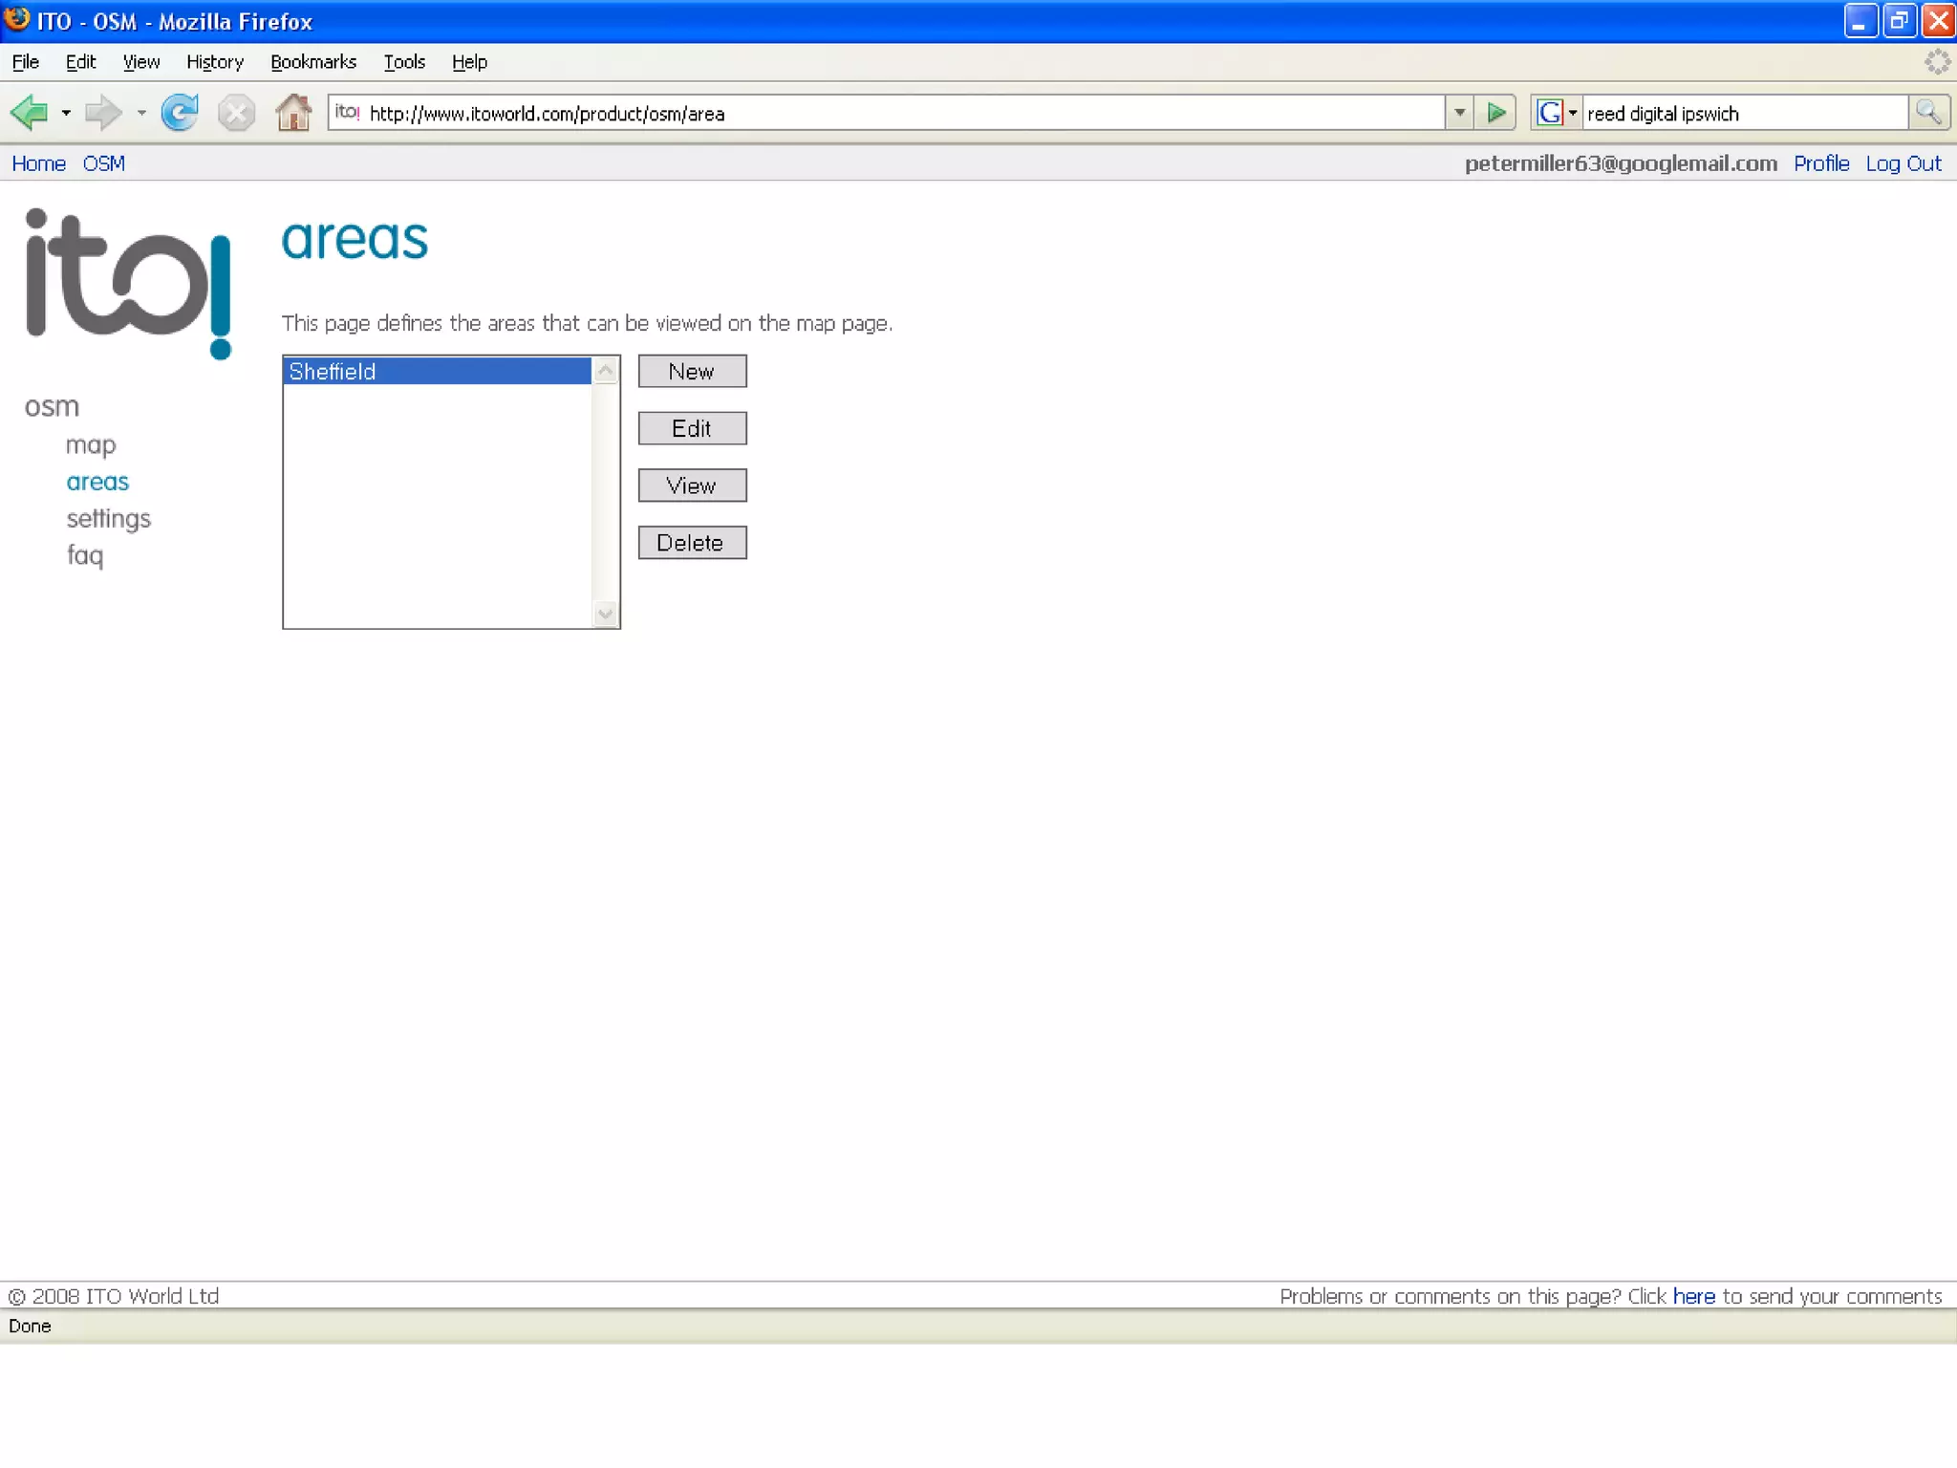
Task: Click the Home house icon
Action: (x=293, y=113)
